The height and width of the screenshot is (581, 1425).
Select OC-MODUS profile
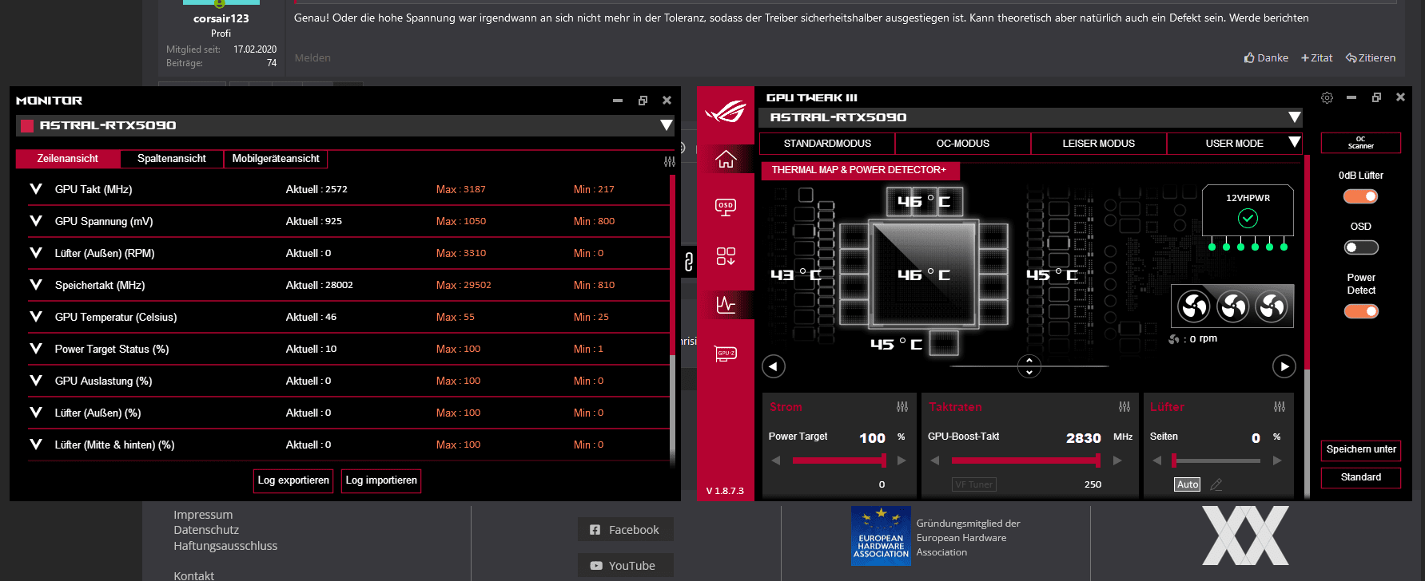pos(963,144)
